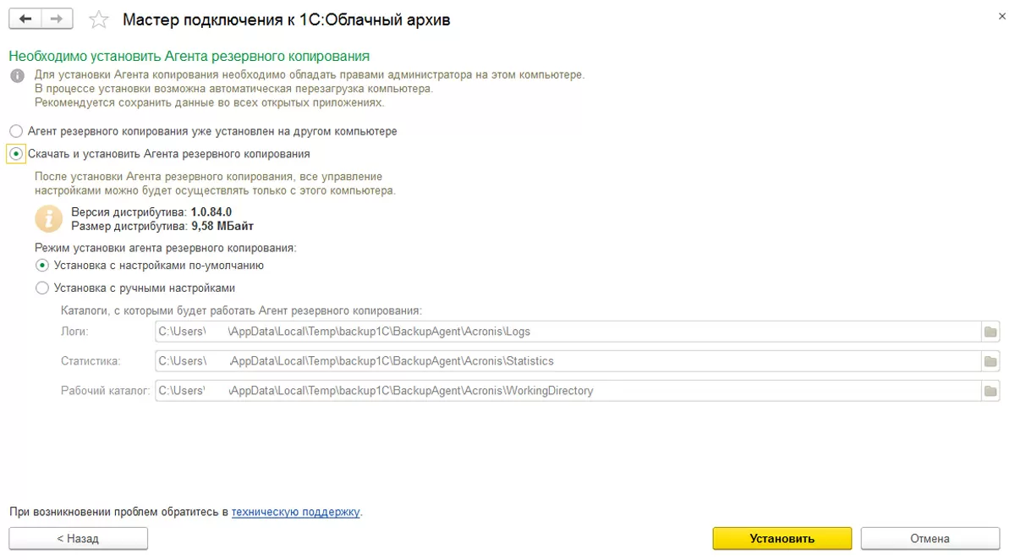Add the page to favorites with the star
Viewport: 1015px width, 560px height.
click(x=99, y=19)
